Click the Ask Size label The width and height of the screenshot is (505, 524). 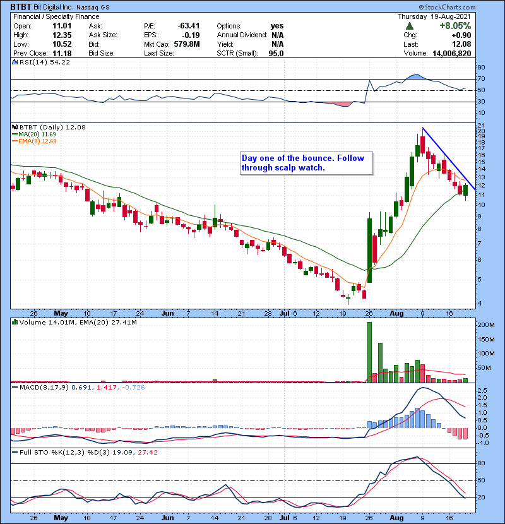pyautogui.click(x=103, y=35)
